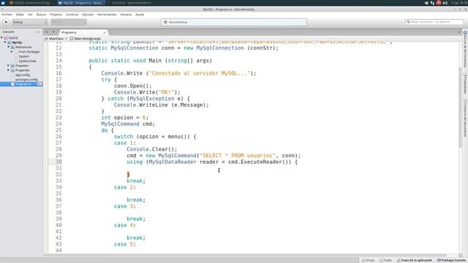
Task: Expand the Paquetes folder
Action: [8, 65]
